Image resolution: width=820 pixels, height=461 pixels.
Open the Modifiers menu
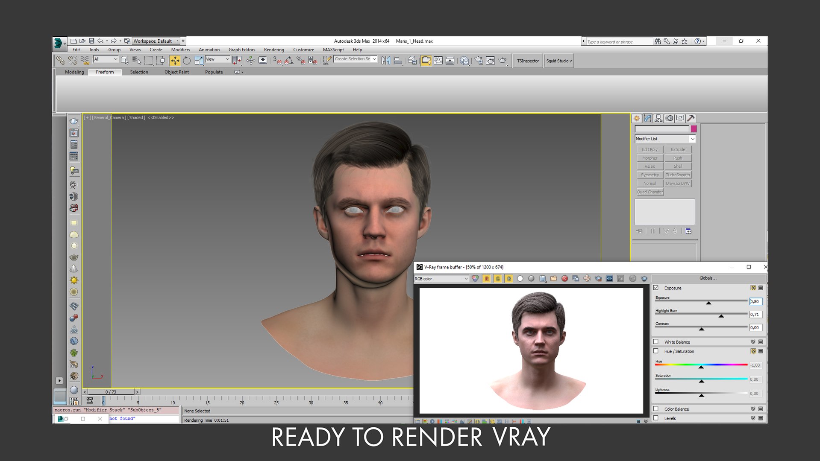coord(180,50)
